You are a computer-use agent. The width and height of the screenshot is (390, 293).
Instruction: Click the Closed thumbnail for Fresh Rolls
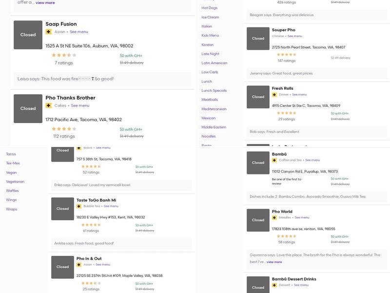click(x=258, y=97)
